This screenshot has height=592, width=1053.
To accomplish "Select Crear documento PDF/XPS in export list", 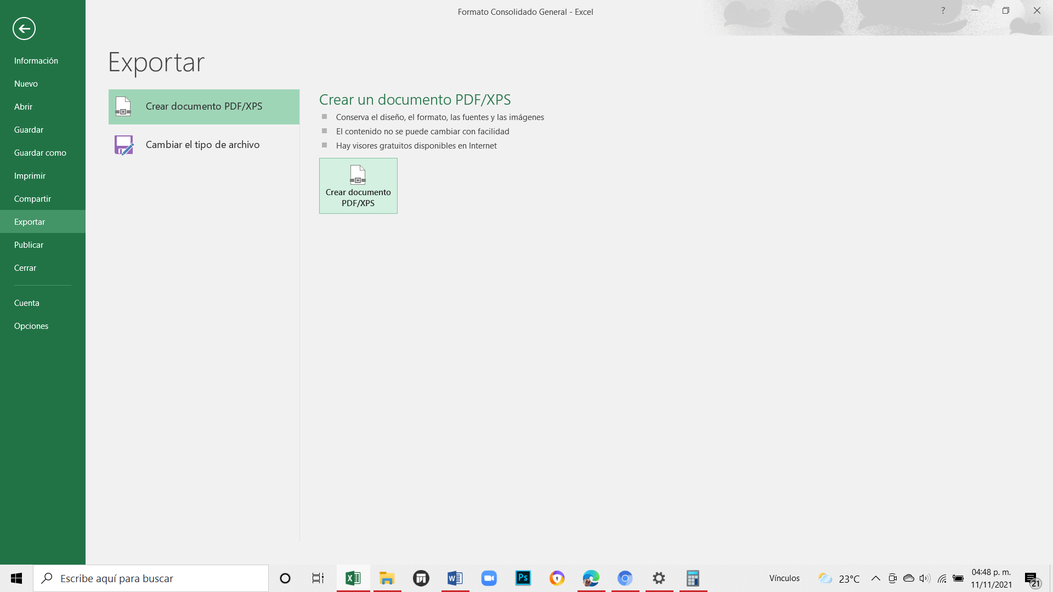I will pos(203,106).
